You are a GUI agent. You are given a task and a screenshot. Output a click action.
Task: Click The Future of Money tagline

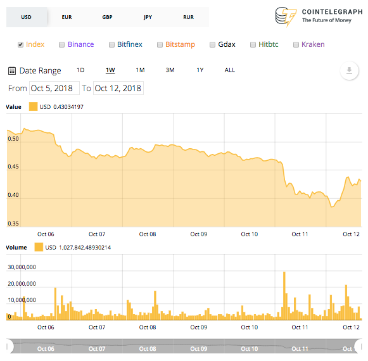327,20
